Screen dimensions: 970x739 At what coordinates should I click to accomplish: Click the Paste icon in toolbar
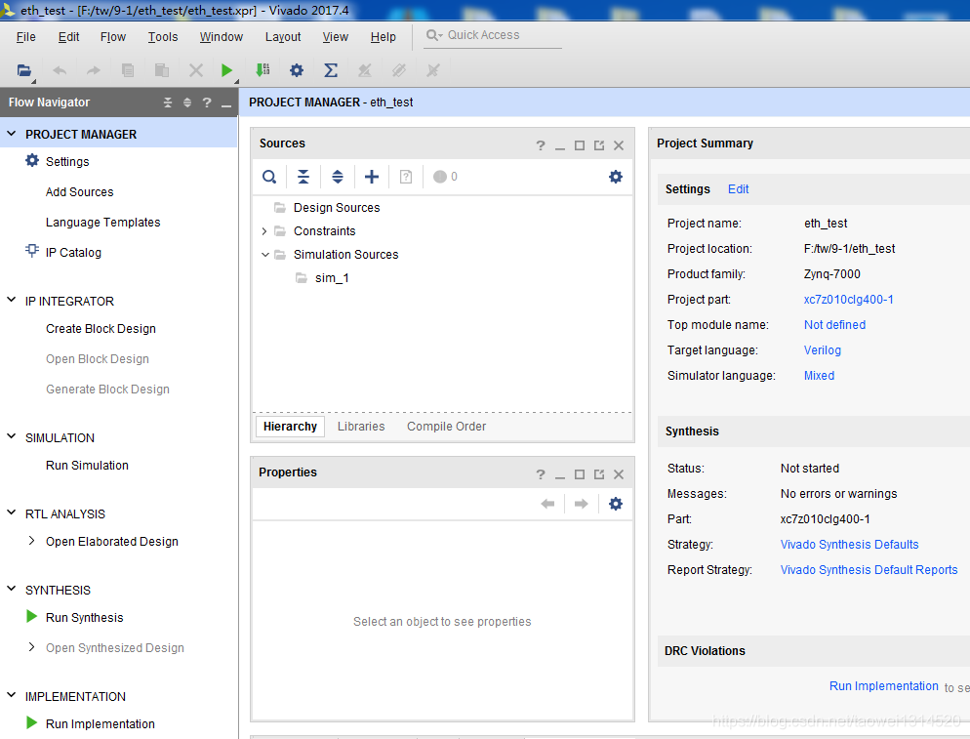[x=161, y=70]
